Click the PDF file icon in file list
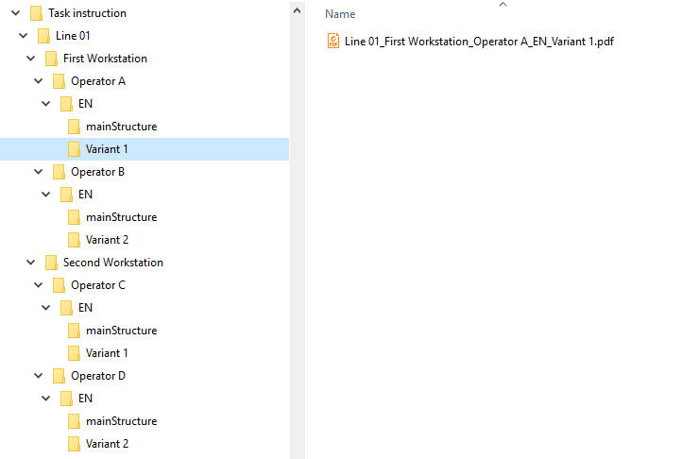681x459 pixels. pyautogui.click(x=332, y=41)
